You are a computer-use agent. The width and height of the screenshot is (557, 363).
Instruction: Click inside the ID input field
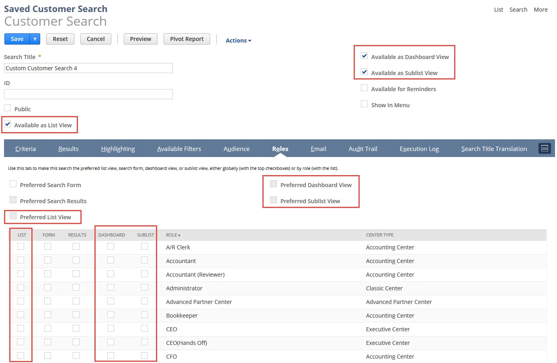(x=88, y=94)
